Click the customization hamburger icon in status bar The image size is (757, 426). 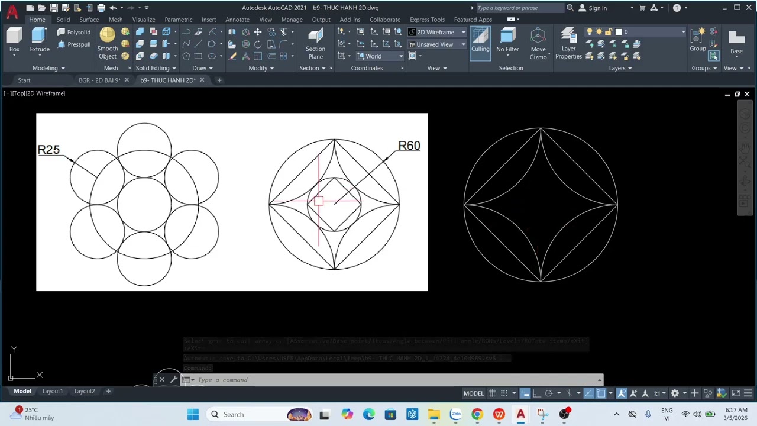[748, 393]
